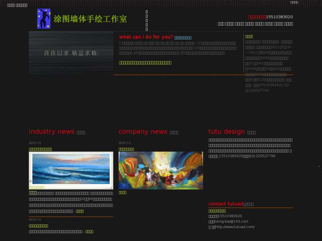Click the 'what can i do for you?' heading
Screen dimensions: 322x241
pos(146,37)
